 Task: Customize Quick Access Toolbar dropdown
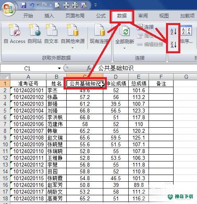click(x=95, y=5)
